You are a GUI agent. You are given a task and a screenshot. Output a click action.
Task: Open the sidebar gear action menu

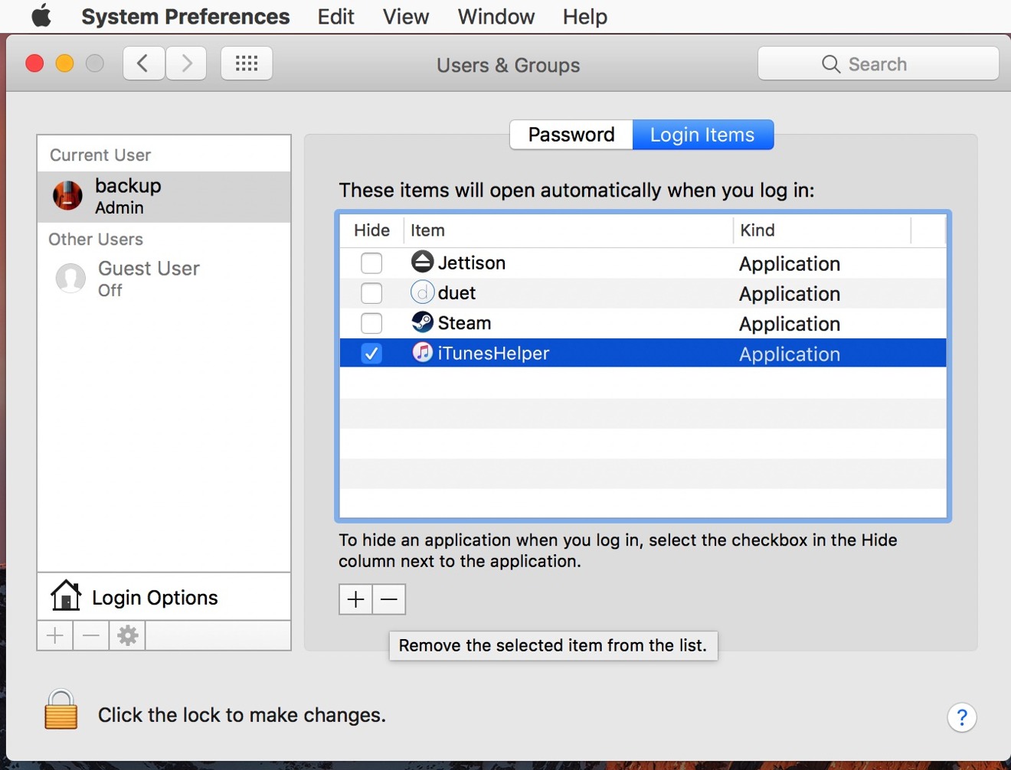127,635
